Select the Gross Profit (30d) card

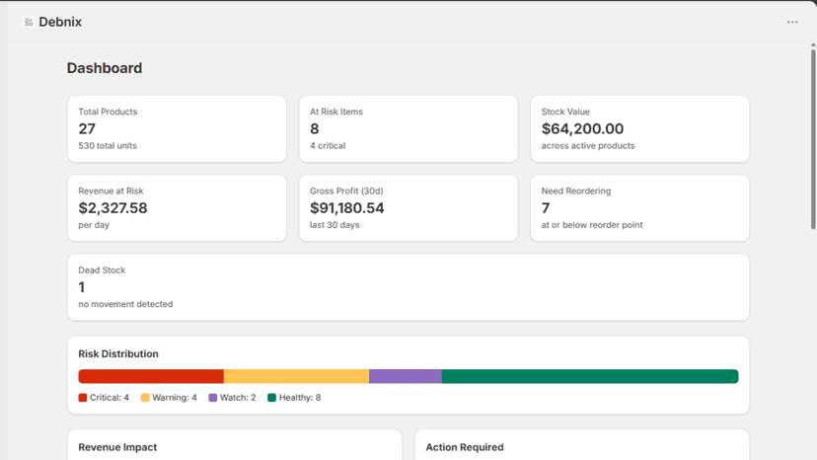(x=408, y=208)
